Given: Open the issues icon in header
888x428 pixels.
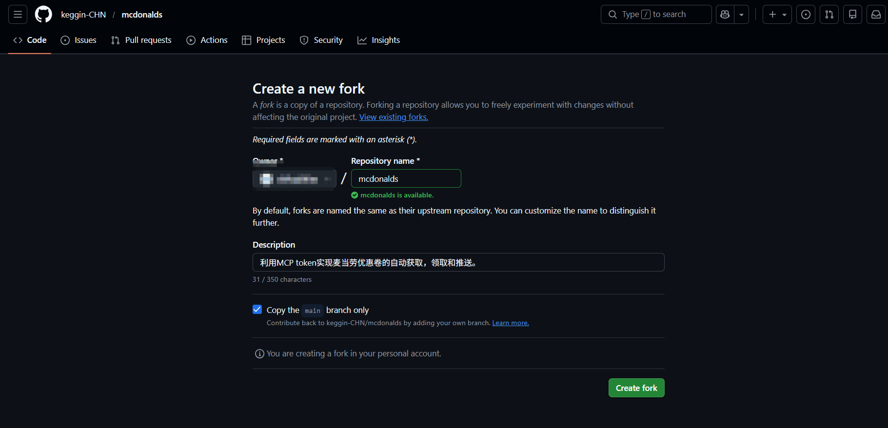Looking at the screenshot, I should point(806,15).
